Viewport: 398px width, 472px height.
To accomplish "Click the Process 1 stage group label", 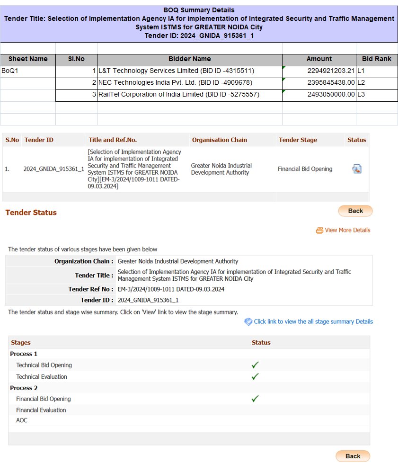I will pos(24,354).
